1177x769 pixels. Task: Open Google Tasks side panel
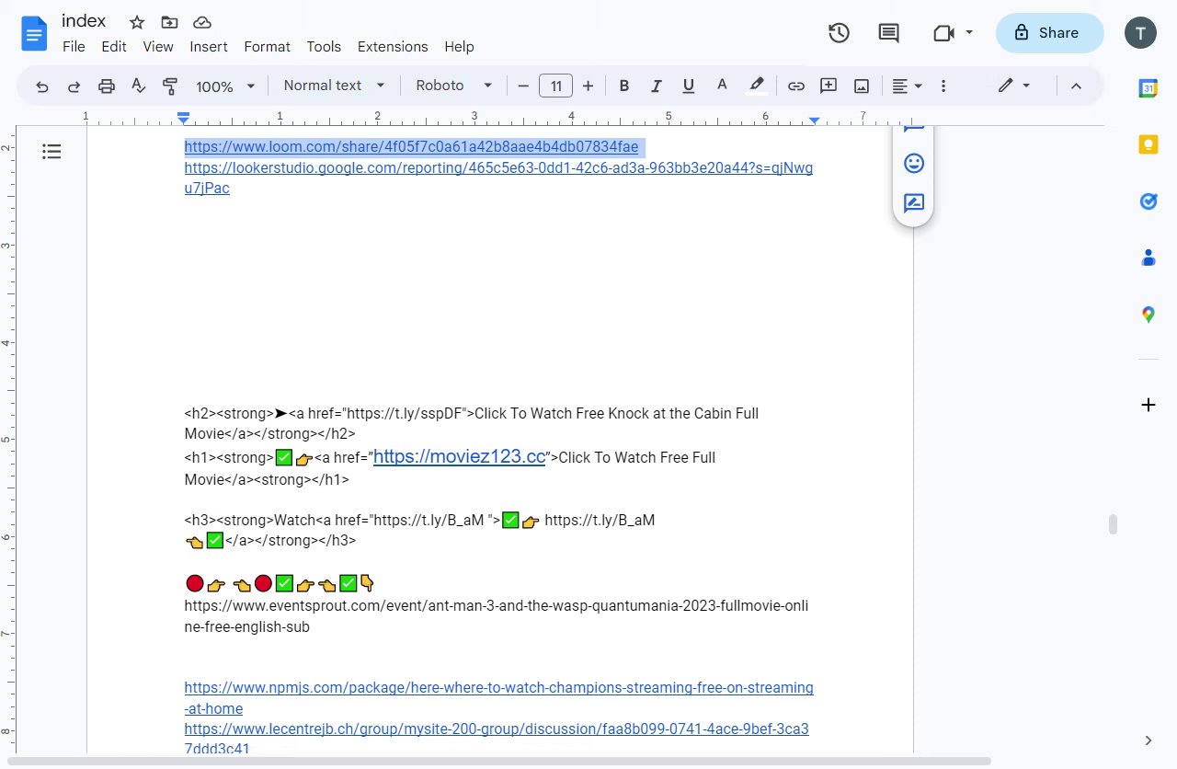click(x=1148, y=201)
